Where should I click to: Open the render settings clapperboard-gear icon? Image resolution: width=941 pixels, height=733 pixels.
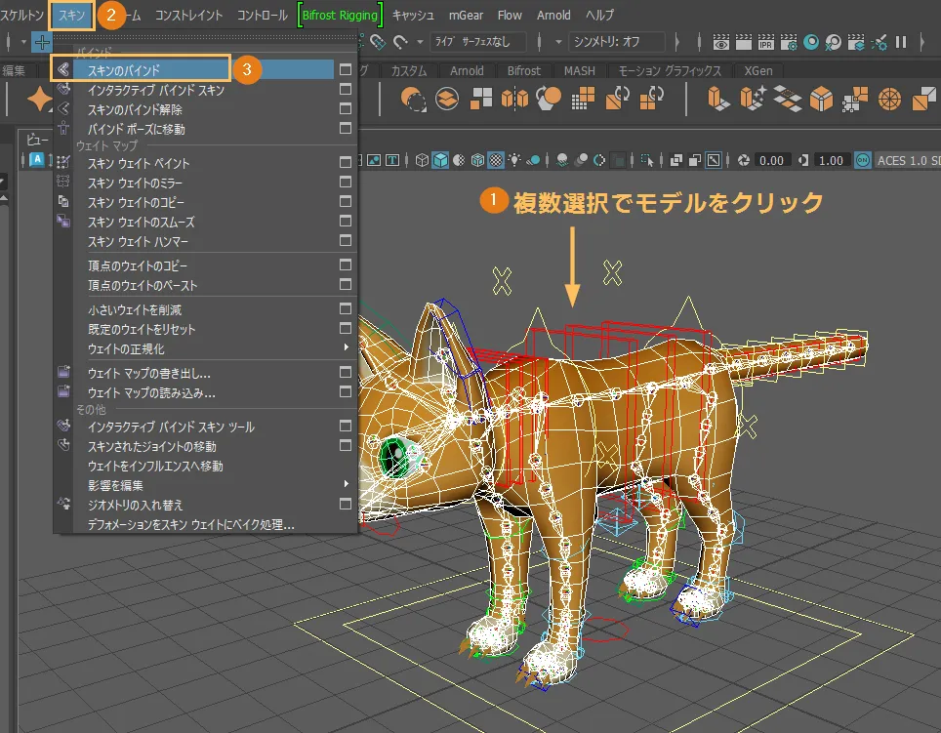pyautogui.click(x=789, y=43)
